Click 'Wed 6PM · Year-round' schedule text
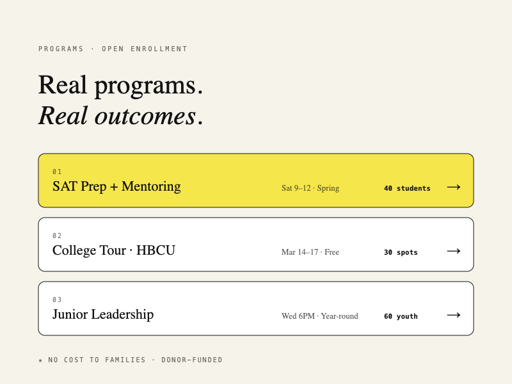 point(320,316)
